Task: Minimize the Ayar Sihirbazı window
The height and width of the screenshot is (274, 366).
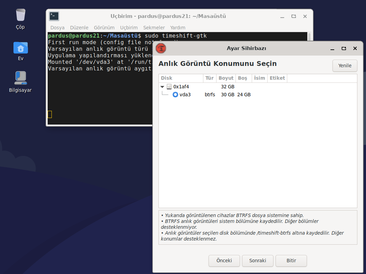Action: pos(333,49)
